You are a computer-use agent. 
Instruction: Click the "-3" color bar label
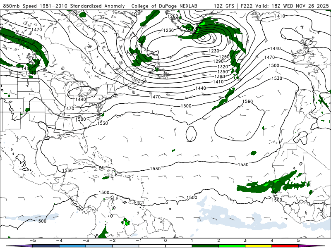tap(86, 241)
